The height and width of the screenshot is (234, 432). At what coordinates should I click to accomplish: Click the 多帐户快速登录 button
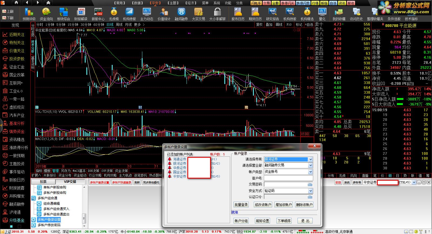(x=122, y=183)
